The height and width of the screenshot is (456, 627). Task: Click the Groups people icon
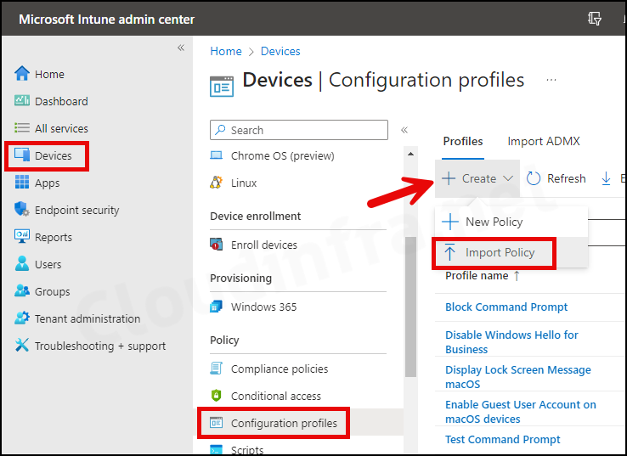(x=21, y=290)
